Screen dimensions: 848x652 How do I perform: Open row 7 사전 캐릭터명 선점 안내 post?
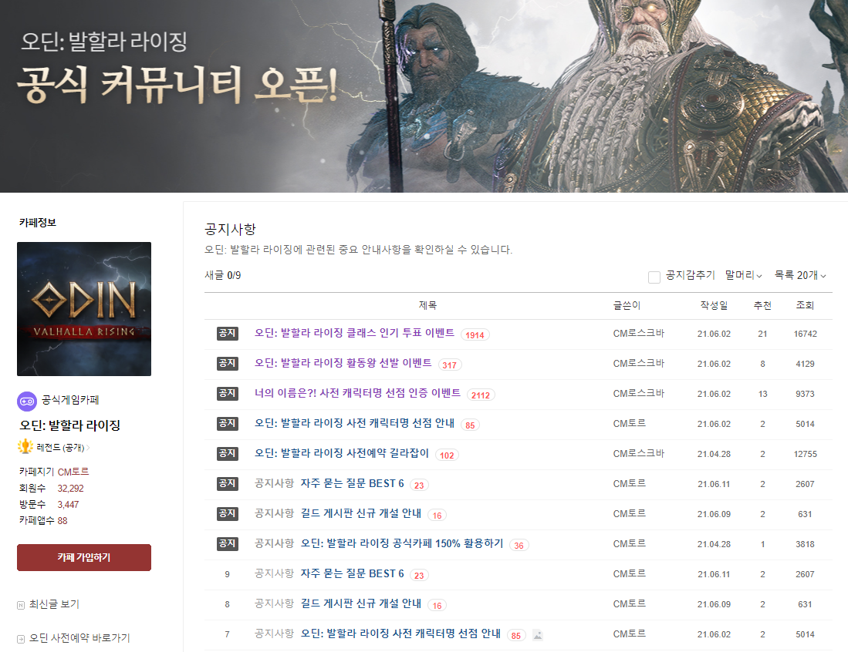click(400, 634)
